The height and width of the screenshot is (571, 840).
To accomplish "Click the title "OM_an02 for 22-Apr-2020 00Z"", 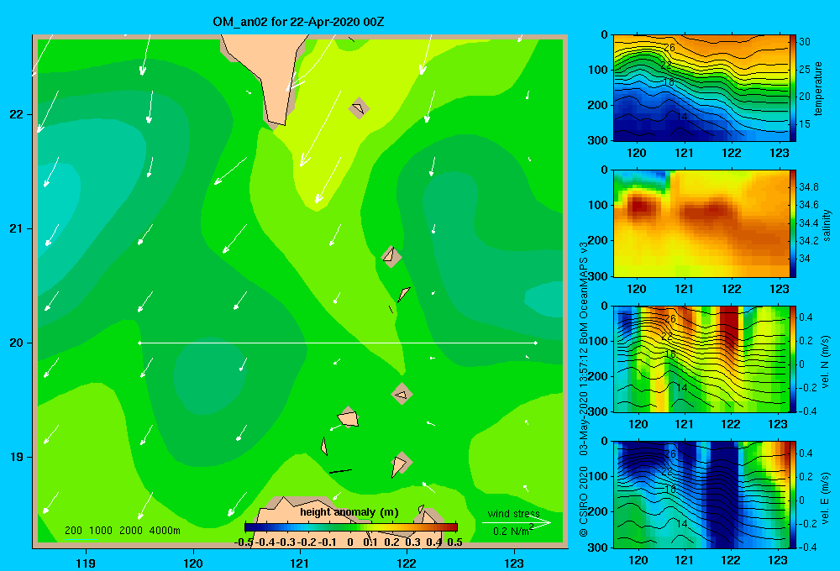I will click(x=298, y=22).
